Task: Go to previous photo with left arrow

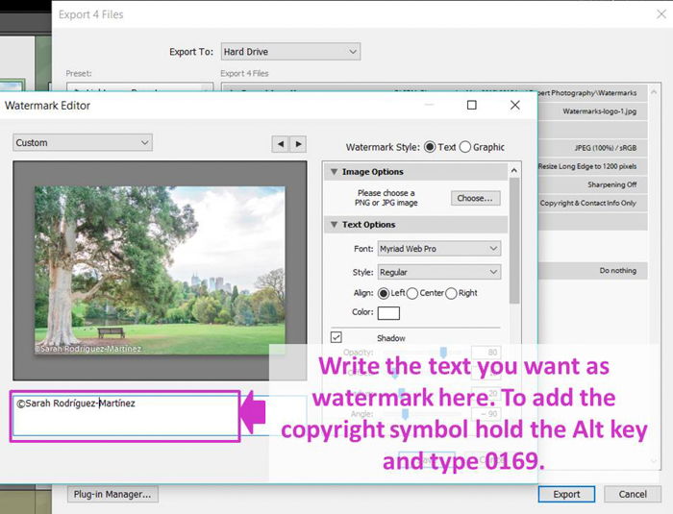Action: coord(280,143)
